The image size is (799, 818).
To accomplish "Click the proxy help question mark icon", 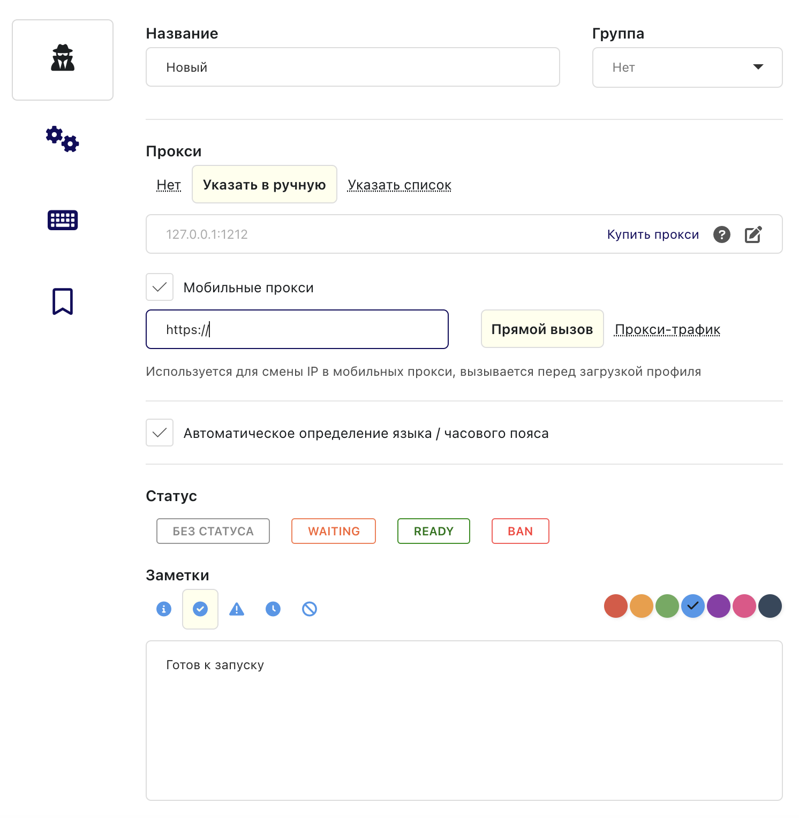I will [x=721, y=234].
